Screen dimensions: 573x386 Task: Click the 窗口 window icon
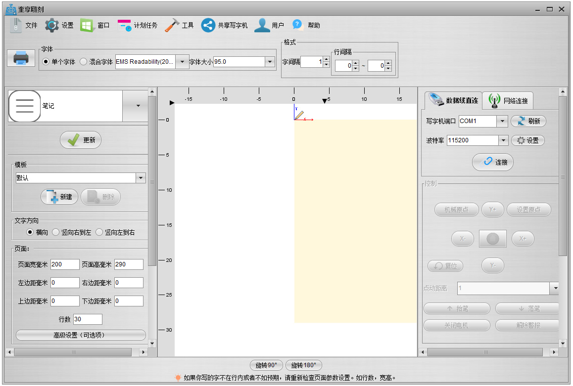[88, 25]
